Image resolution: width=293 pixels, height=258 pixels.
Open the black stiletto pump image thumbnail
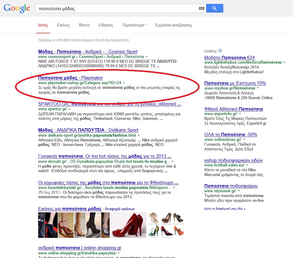[93, 225]
